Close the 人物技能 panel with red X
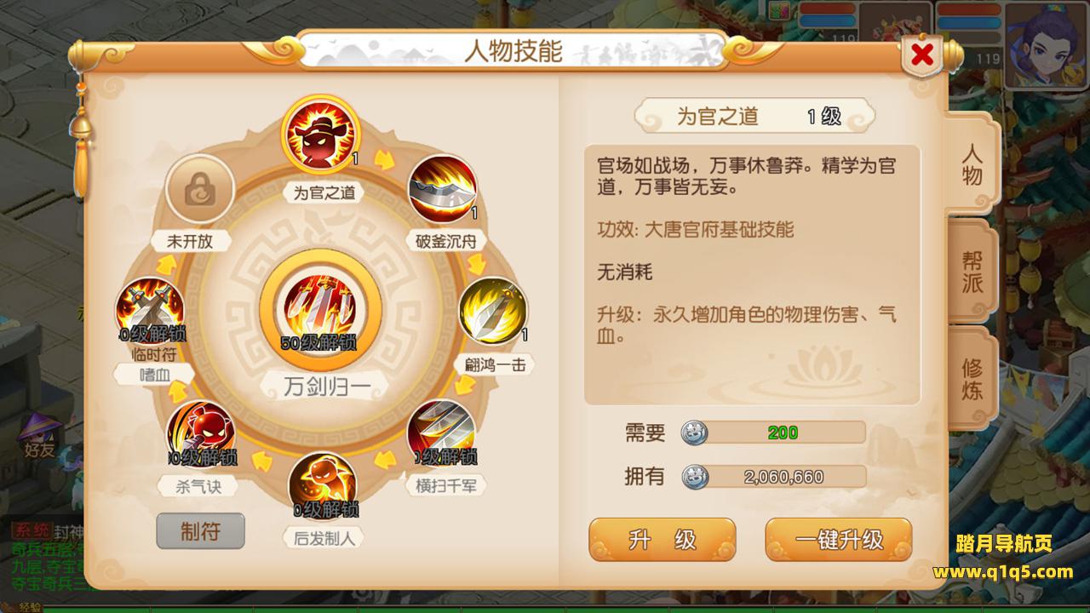 coord(921,55)
